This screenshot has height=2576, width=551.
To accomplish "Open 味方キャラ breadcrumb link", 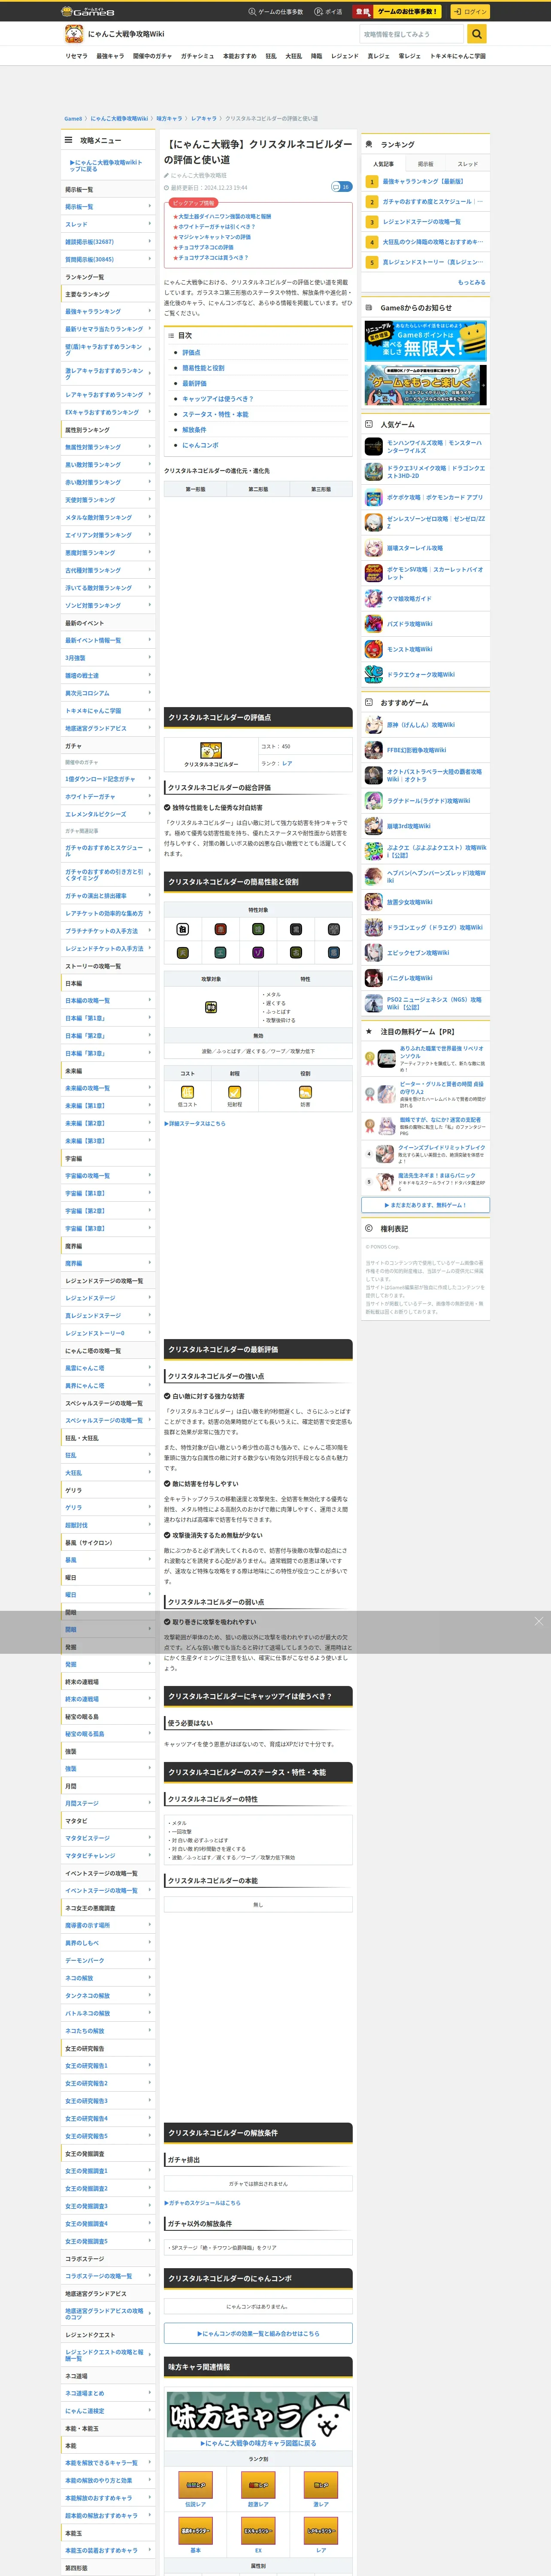I will point(170,119).
